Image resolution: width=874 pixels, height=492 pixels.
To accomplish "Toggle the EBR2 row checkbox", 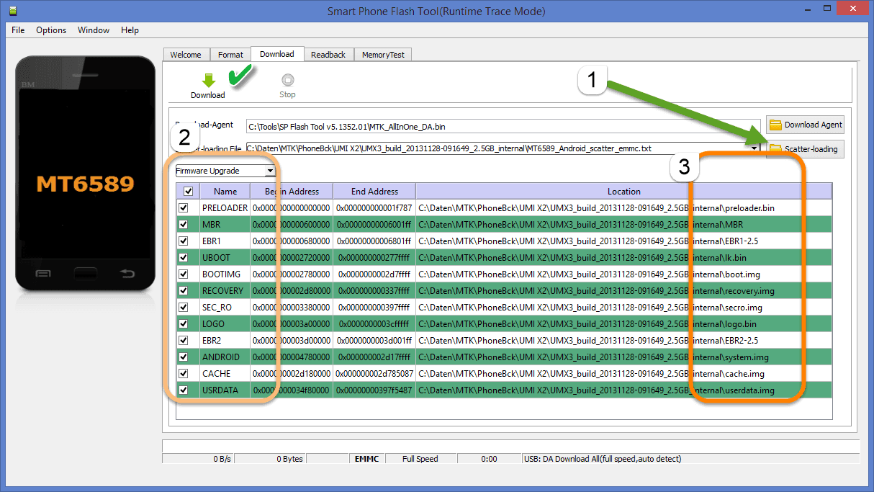I will (x=184, y=340).
